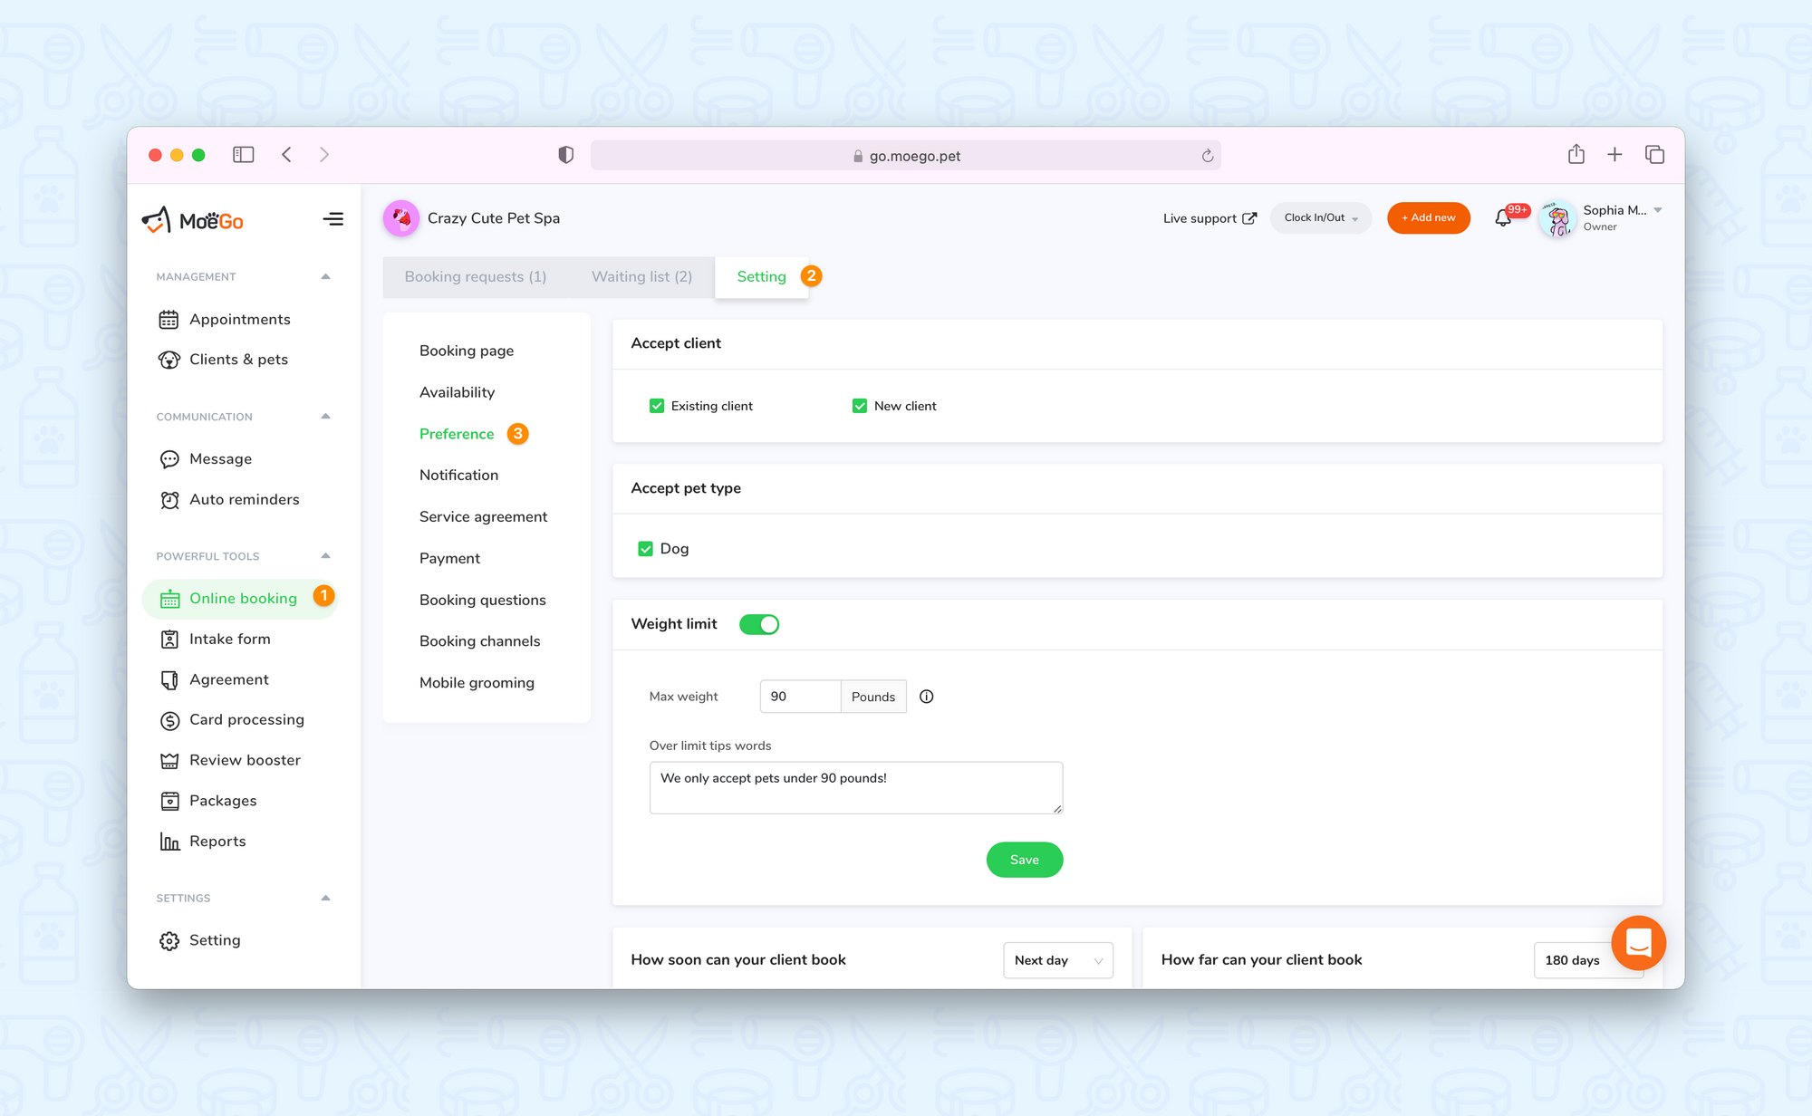Viewport: 1812px width, 1116px height.
Task: Collapse COMMUNICATION section
Action: pos(325,417)
